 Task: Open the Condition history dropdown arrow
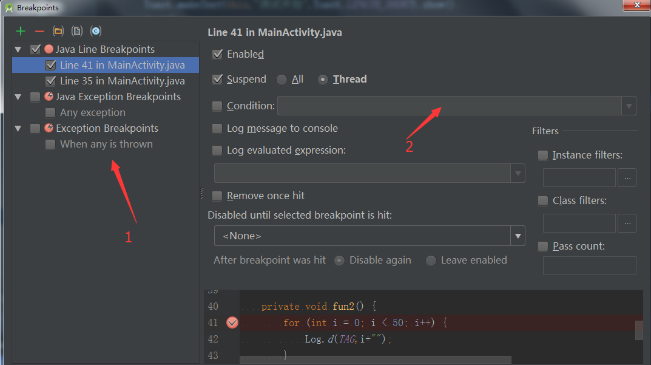[629, 106]
